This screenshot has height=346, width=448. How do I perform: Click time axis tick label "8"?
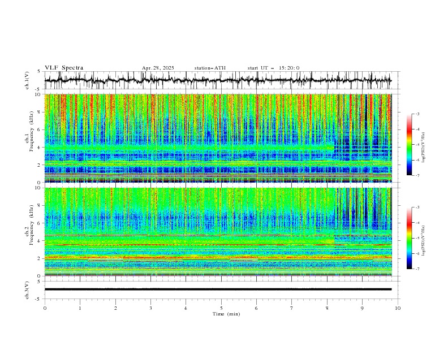pos(327,308)
